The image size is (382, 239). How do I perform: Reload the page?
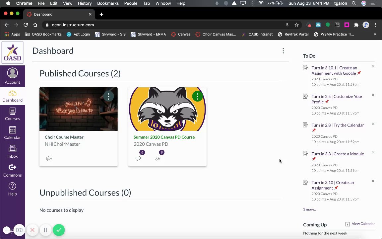26,25
